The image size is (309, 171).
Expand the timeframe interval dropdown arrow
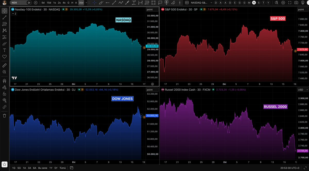[x=86, y=3]
